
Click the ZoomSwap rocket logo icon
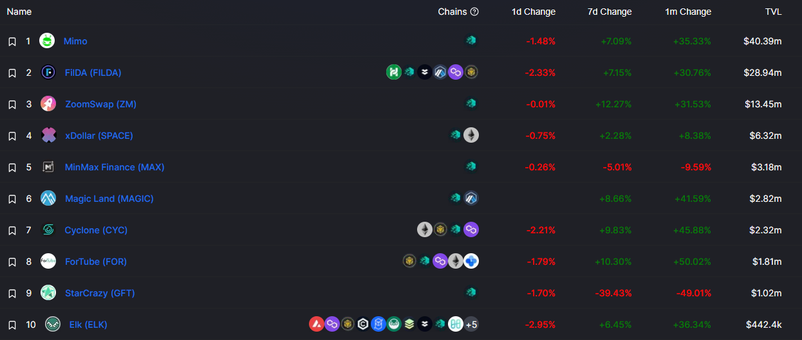tap(48, 103)
